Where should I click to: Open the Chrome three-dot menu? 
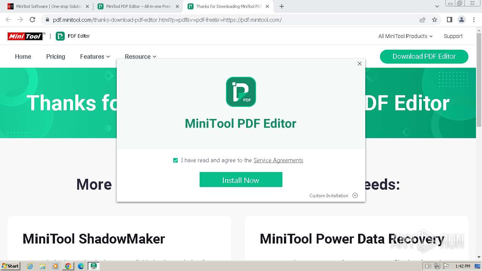(x=474, y=20)
